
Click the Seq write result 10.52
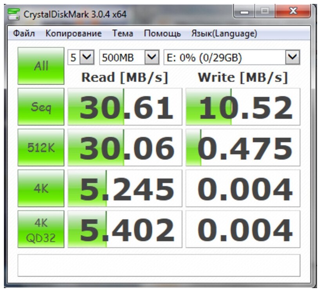tap(243, 107)
